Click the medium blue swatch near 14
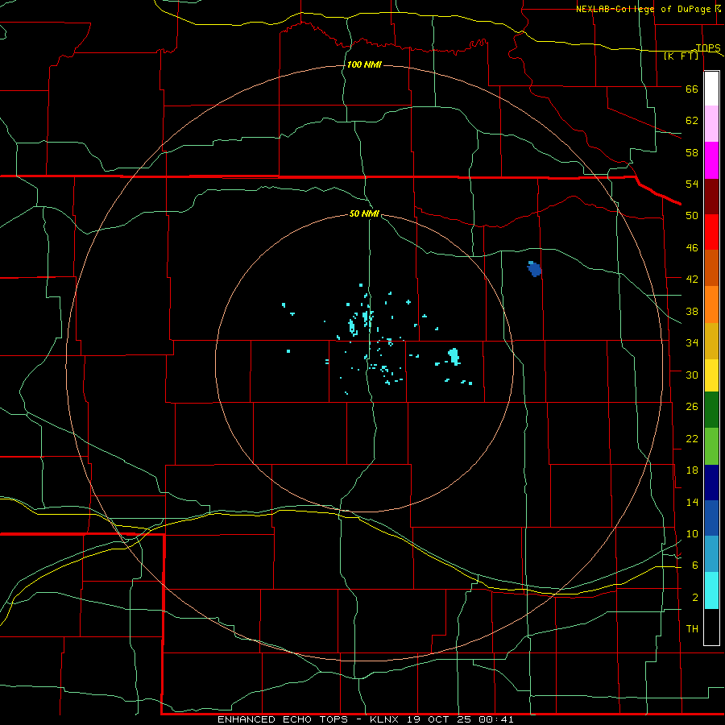This screenshot has width=725, height=725. 711,518
